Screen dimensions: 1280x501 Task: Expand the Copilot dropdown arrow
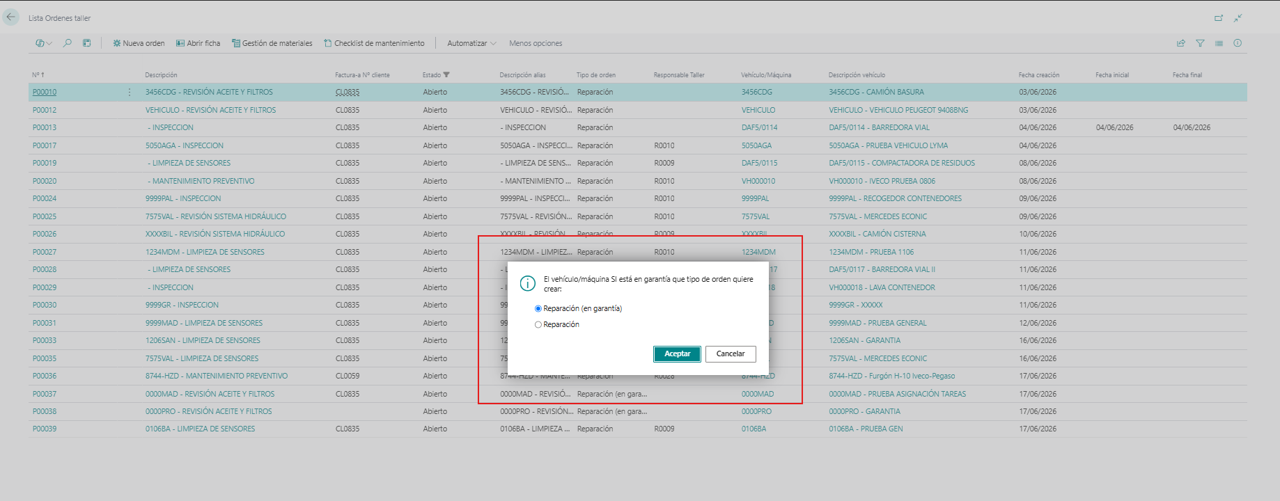coord(49,43)
